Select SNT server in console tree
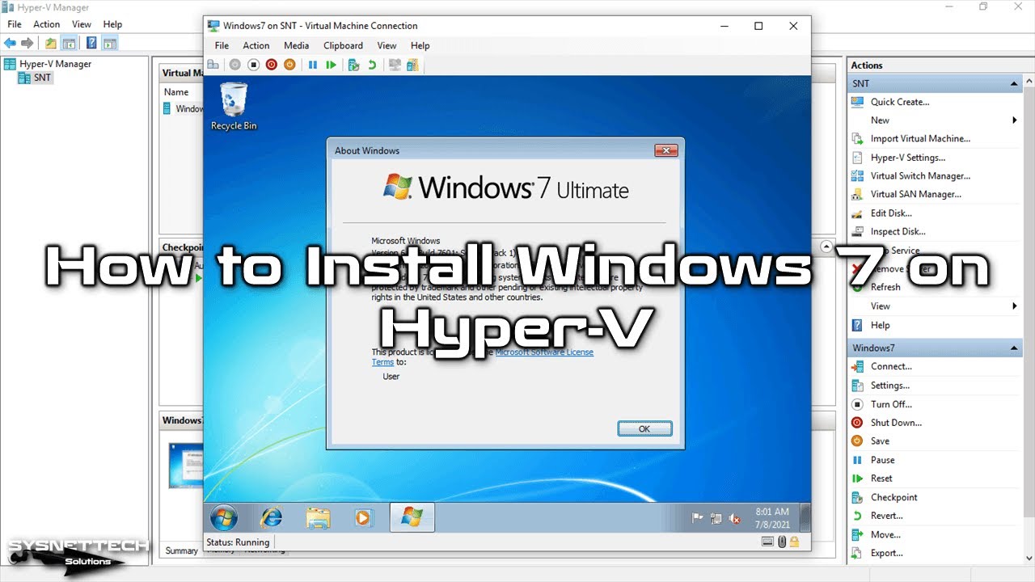 pos(36,78)
